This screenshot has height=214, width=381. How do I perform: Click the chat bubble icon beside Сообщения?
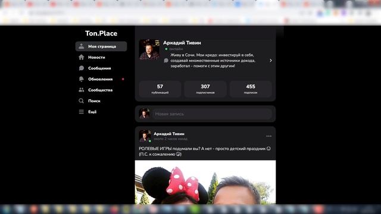81,68
